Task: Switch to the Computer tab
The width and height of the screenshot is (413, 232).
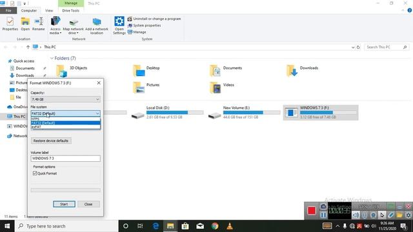Action: click(x=28, y=10)
